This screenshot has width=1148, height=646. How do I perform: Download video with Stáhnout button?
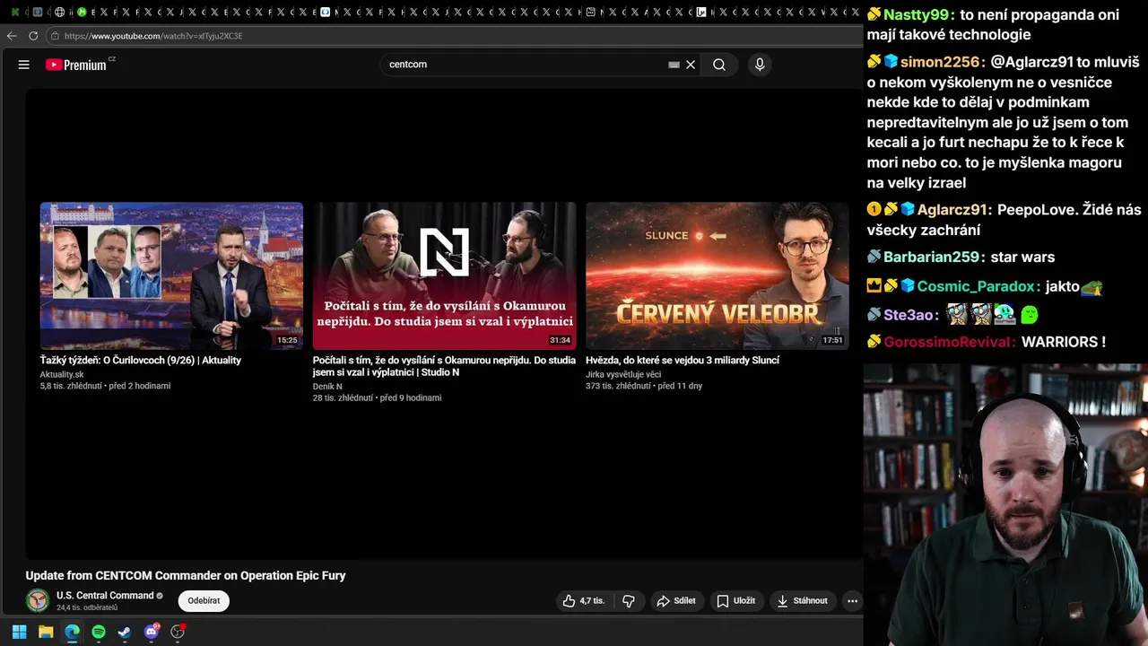pyautogui.click(x=802, y=601)
